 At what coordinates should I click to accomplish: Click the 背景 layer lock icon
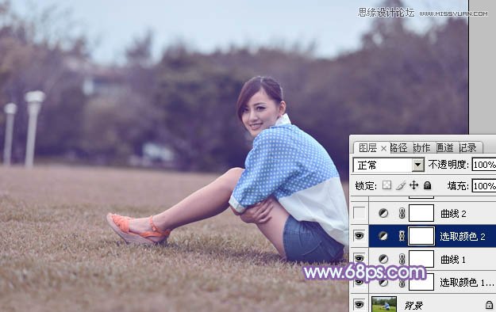(x=489, y=304)
